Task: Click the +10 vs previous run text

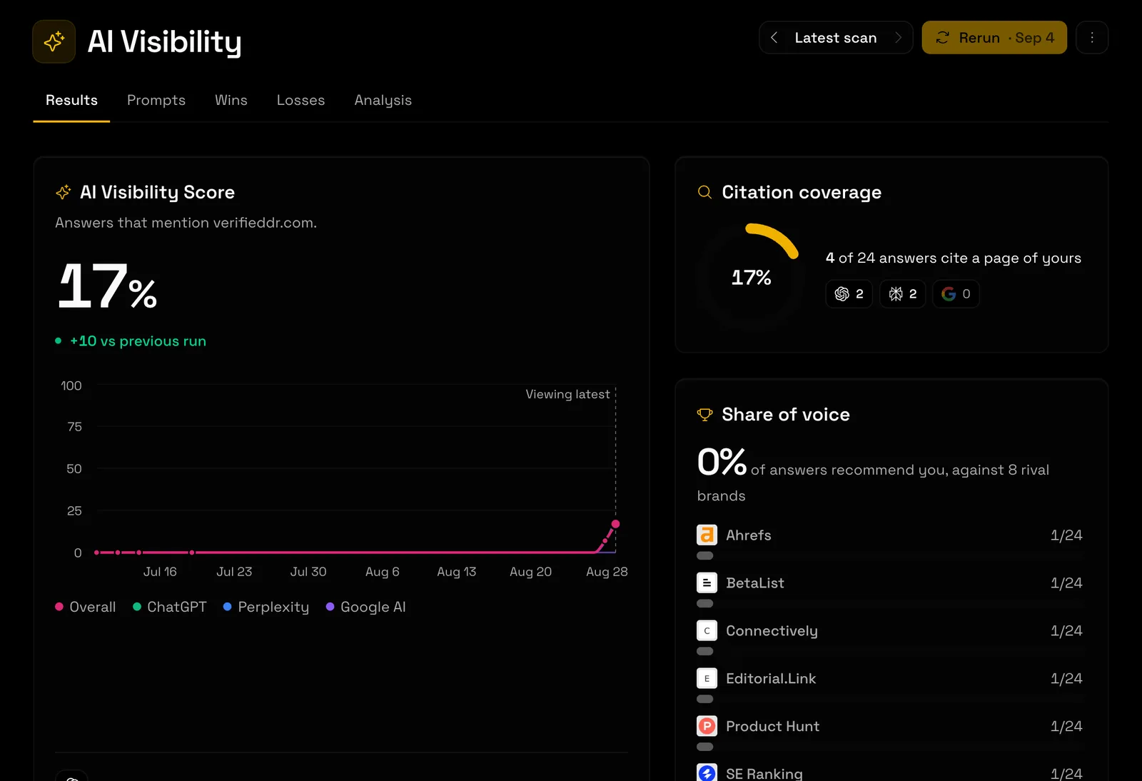Action: [138, 341]
